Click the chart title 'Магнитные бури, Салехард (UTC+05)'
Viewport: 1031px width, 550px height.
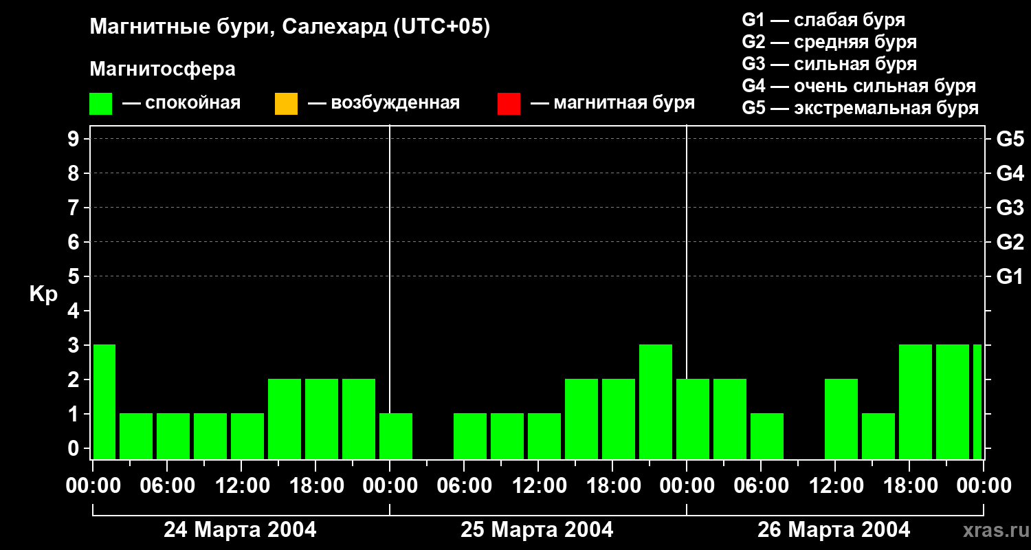[290, 27]
